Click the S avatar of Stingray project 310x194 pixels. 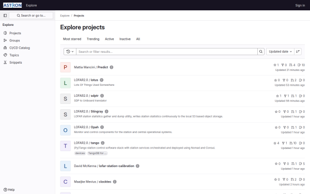(66, 114)
